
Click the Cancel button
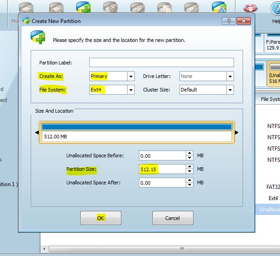pyautogui.click(x=173, y=218)
